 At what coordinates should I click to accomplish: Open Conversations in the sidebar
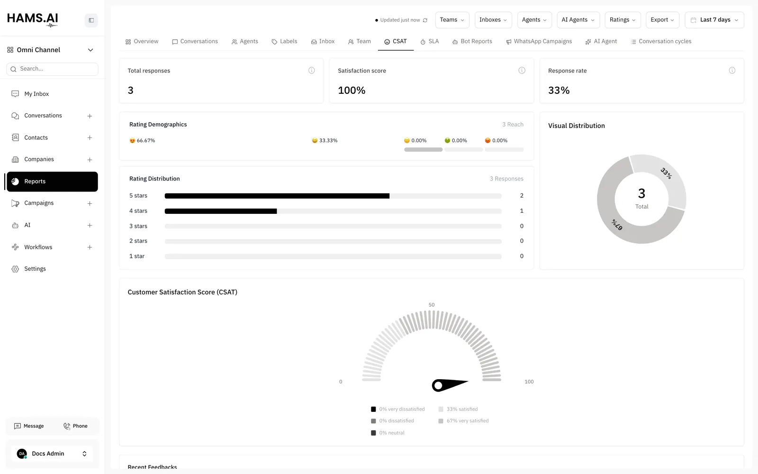(43, 116)
